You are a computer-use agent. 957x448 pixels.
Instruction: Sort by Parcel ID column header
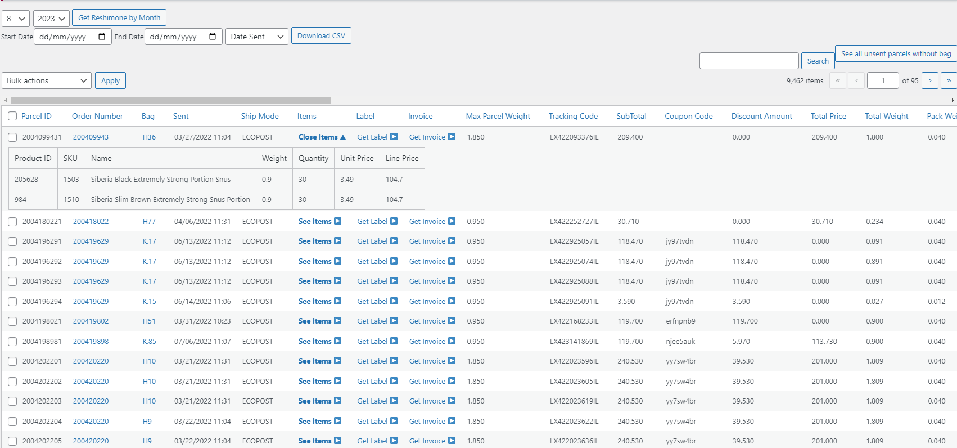37,116
